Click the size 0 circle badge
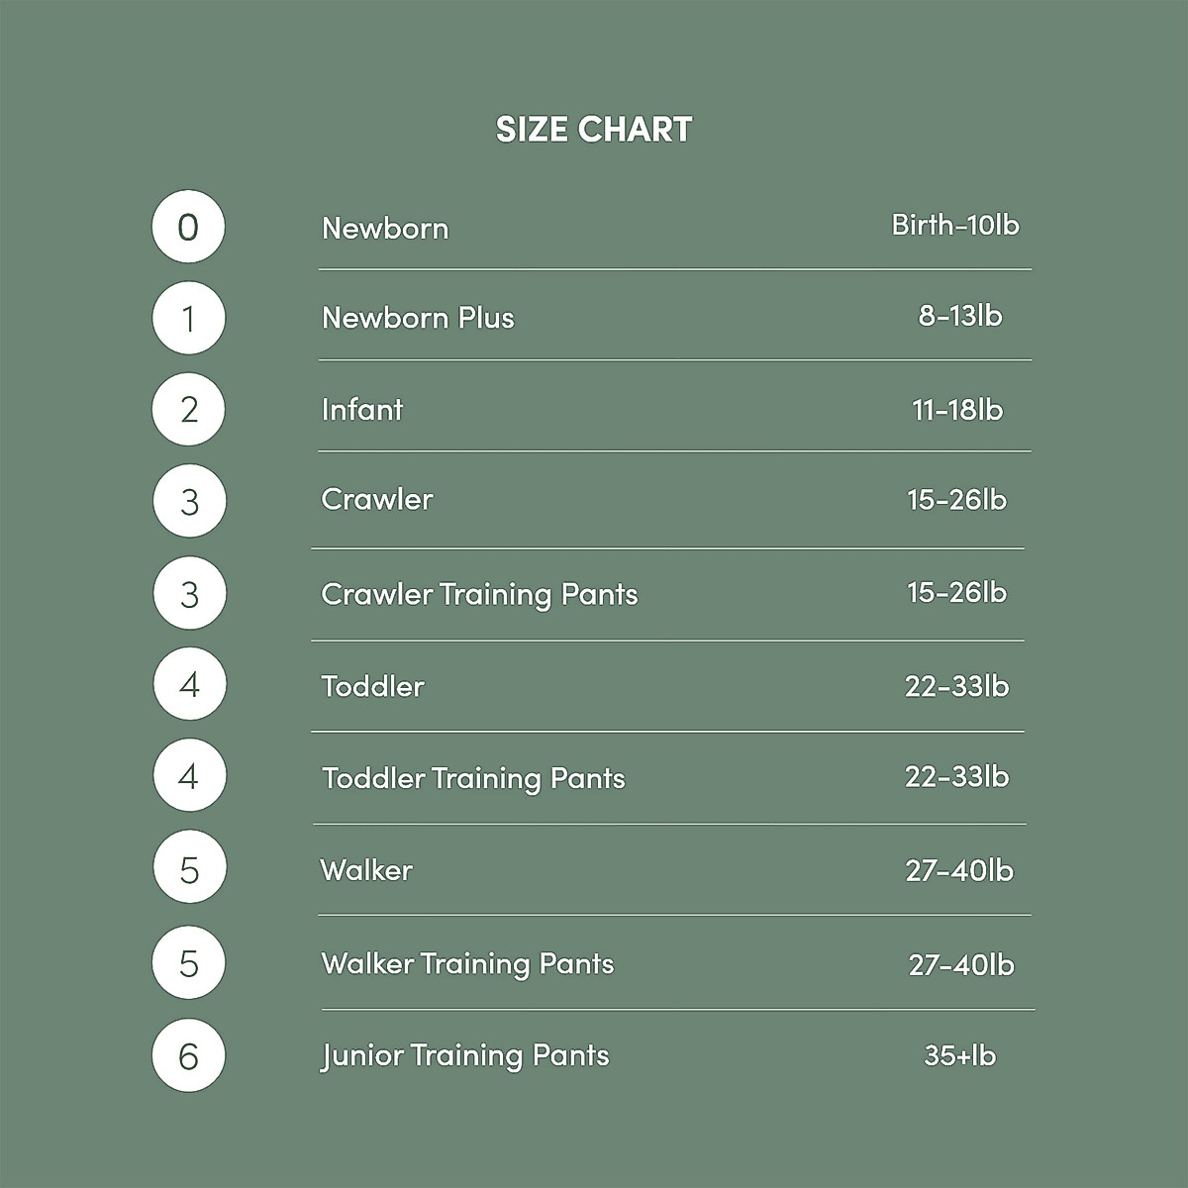 click(x=188, y=228)
